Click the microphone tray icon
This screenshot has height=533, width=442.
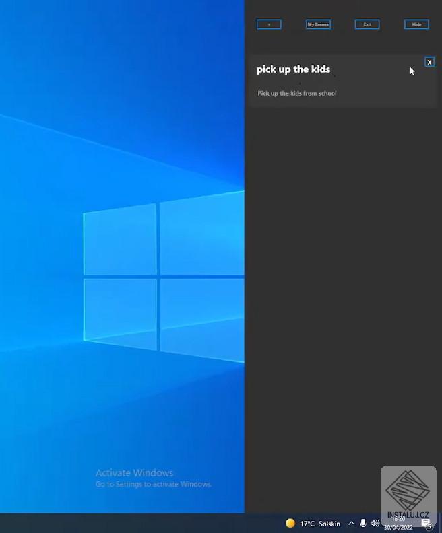362,523
